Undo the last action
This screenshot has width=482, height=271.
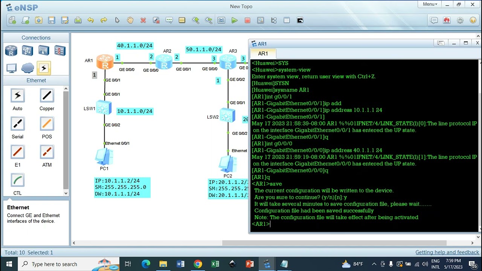point(91,20)
